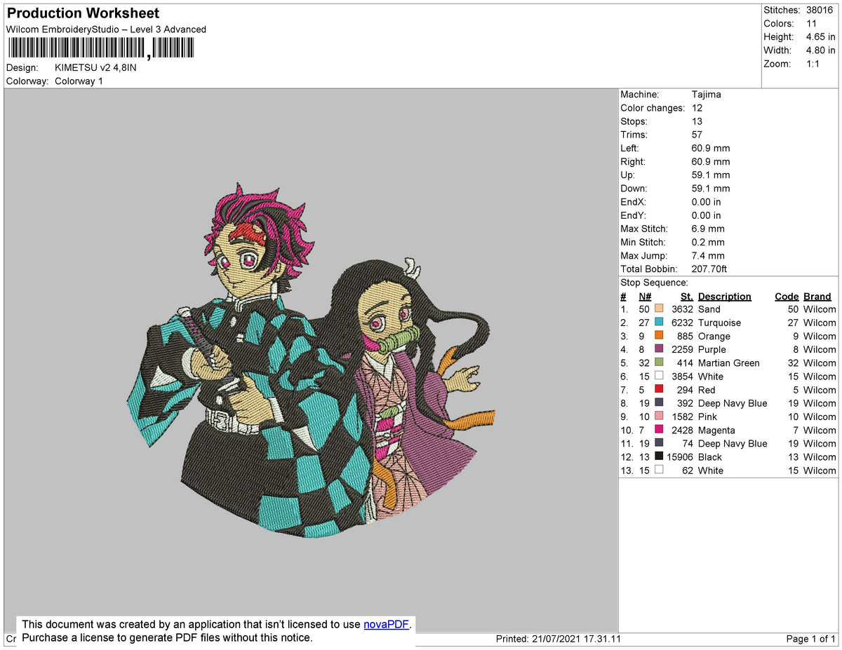The image size is (842, 650).
Task: Check the White swatch box at stop 13
Action: click(x=658, y=470)
